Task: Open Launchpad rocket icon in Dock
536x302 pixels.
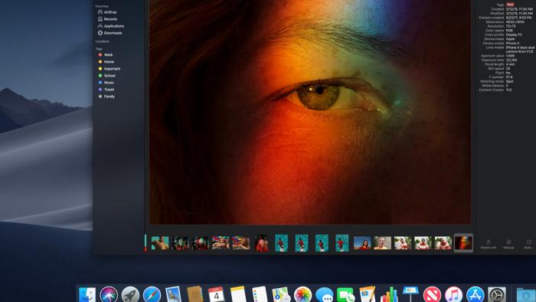Action: point(130,295)
